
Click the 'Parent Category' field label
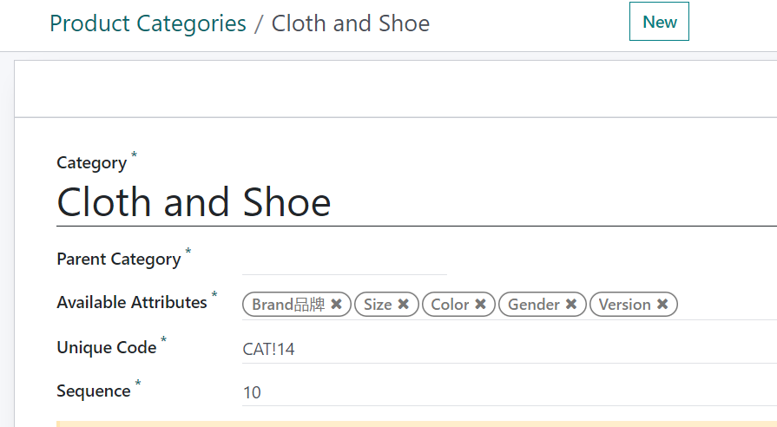click(119, 259)
